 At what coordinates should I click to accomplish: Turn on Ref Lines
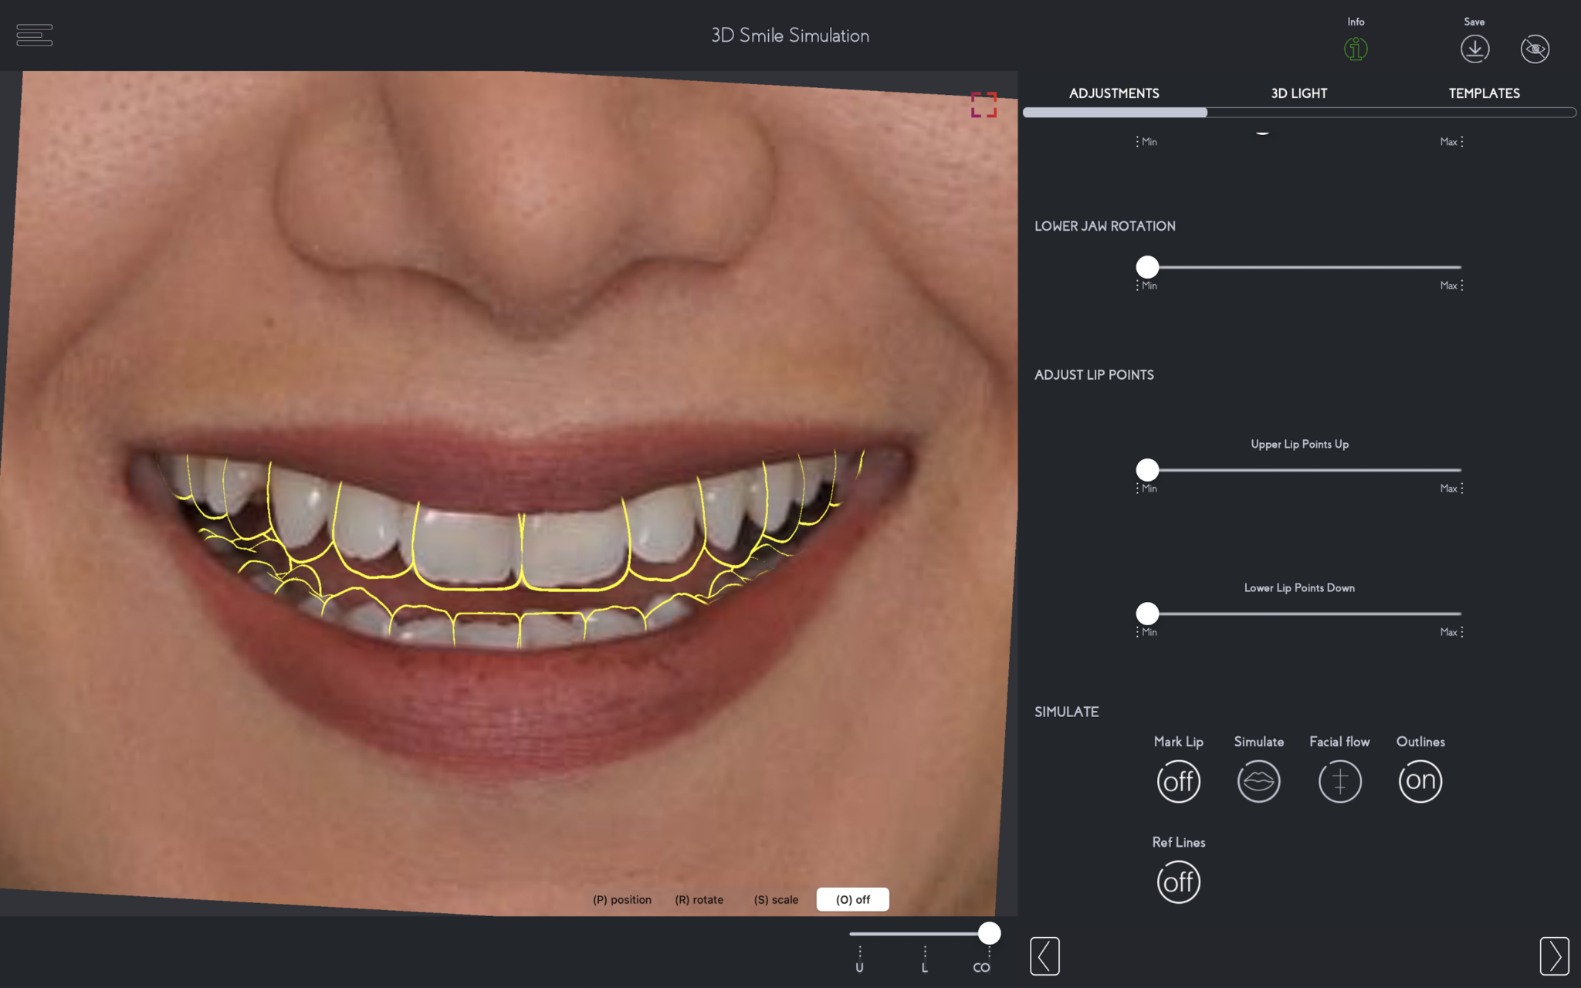1179,881
